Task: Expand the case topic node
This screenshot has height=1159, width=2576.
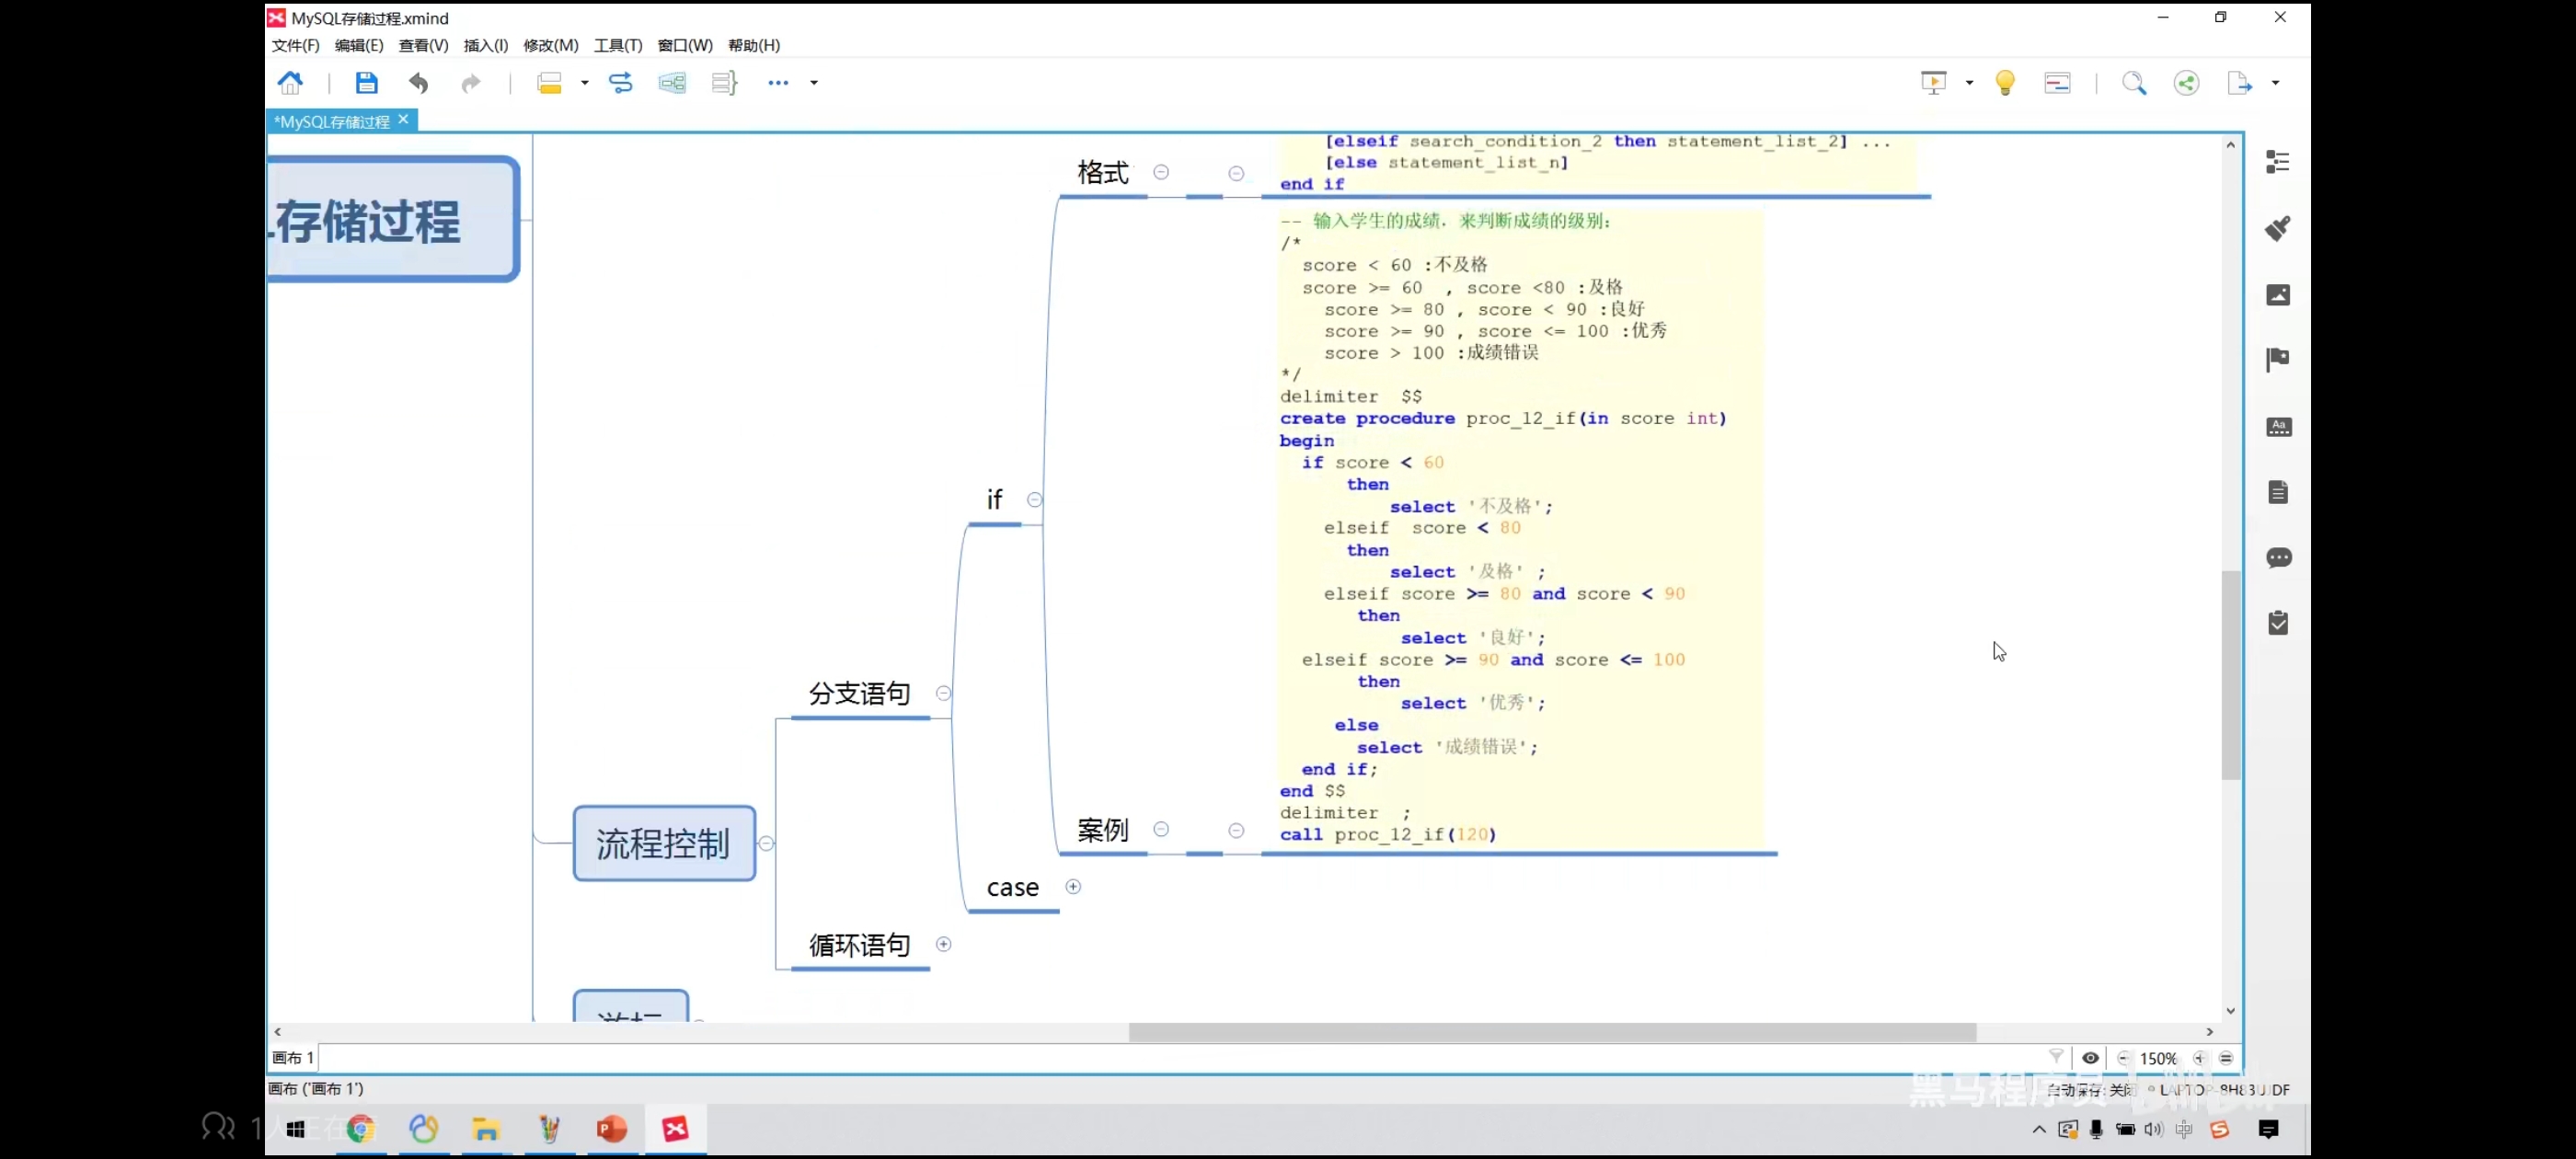Action: (1073, 887)
